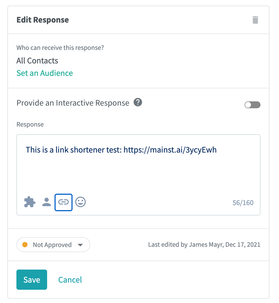Open the Interactive Response help tooltip
The height and width of the screenshot is (303, 279).
pyautogui.click(x=138, y=102)
